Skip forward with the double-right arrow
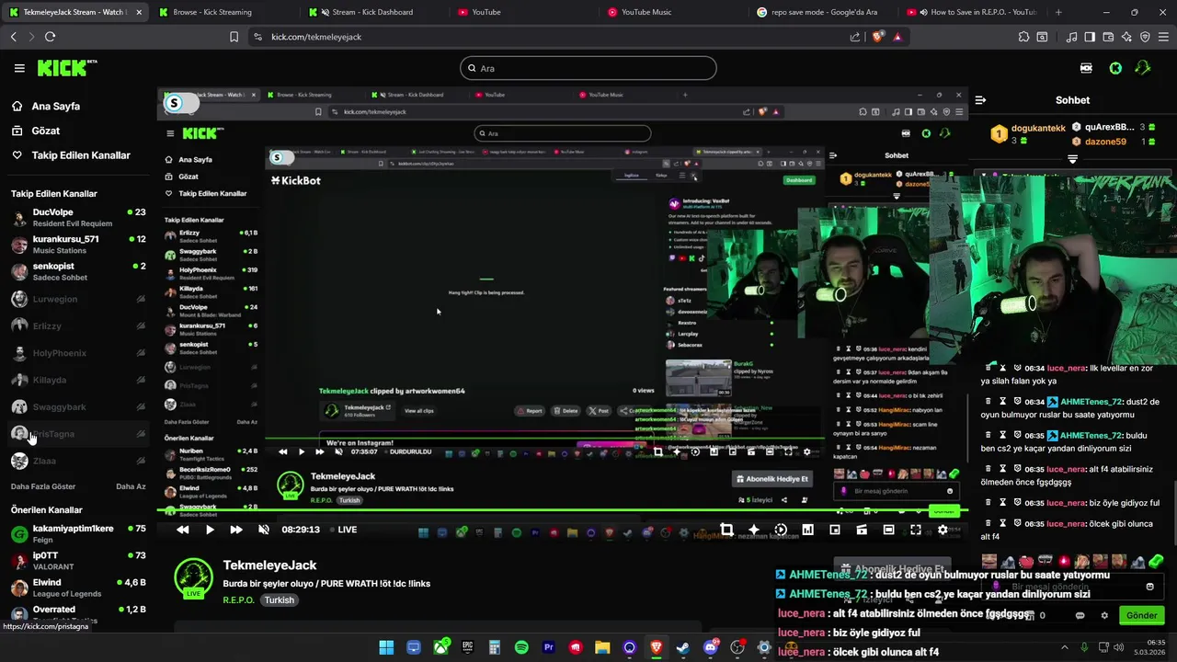 [236, 530]
